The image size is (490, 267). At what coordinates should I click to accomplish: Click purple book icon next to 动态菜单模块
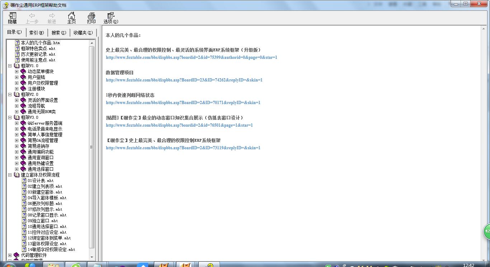(x=24, y=71)
